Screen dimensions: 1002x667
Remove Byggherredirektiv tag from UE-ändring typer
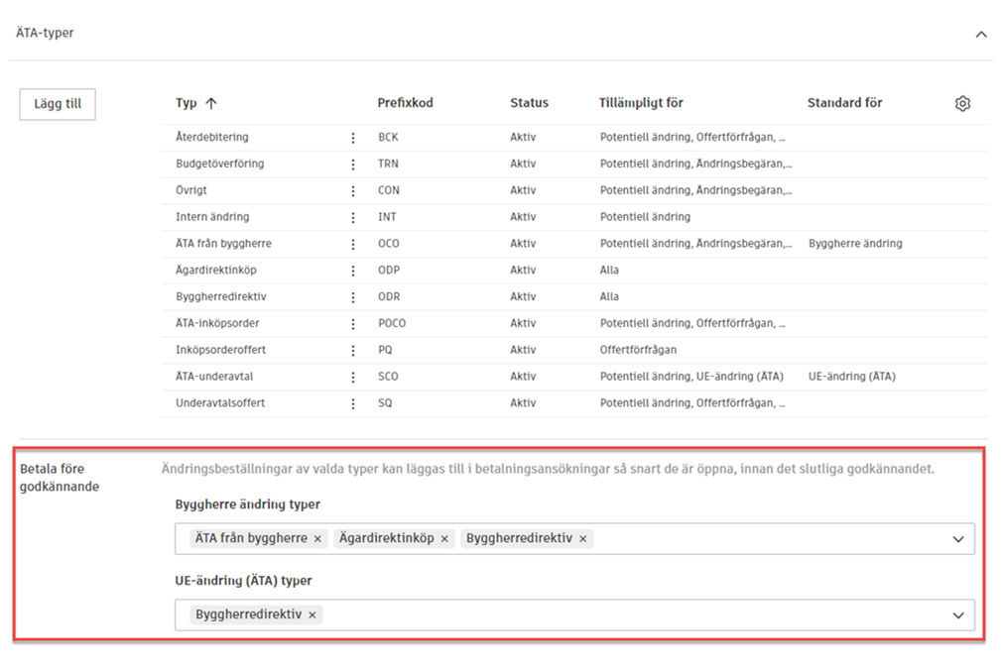(x=313, y=615)
